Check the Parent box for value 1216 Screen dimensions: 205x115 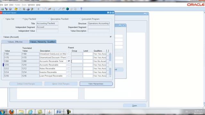(x=69, y=76)
